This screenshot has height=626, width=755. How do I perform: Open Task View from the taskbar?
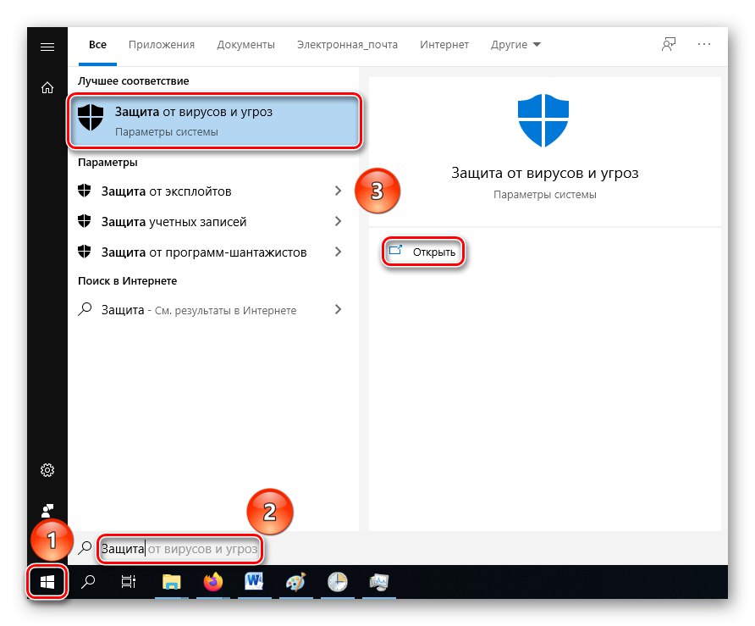coord(128,582)
